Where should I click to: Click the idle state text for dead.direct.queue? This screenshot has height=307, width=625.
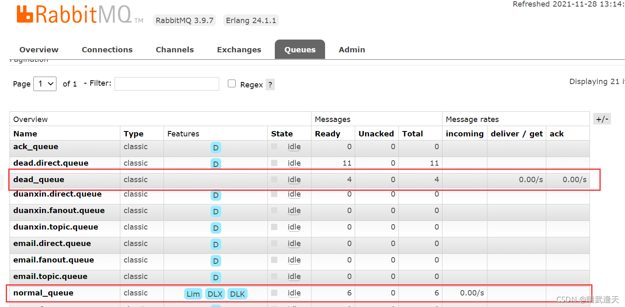coord(294,163)
